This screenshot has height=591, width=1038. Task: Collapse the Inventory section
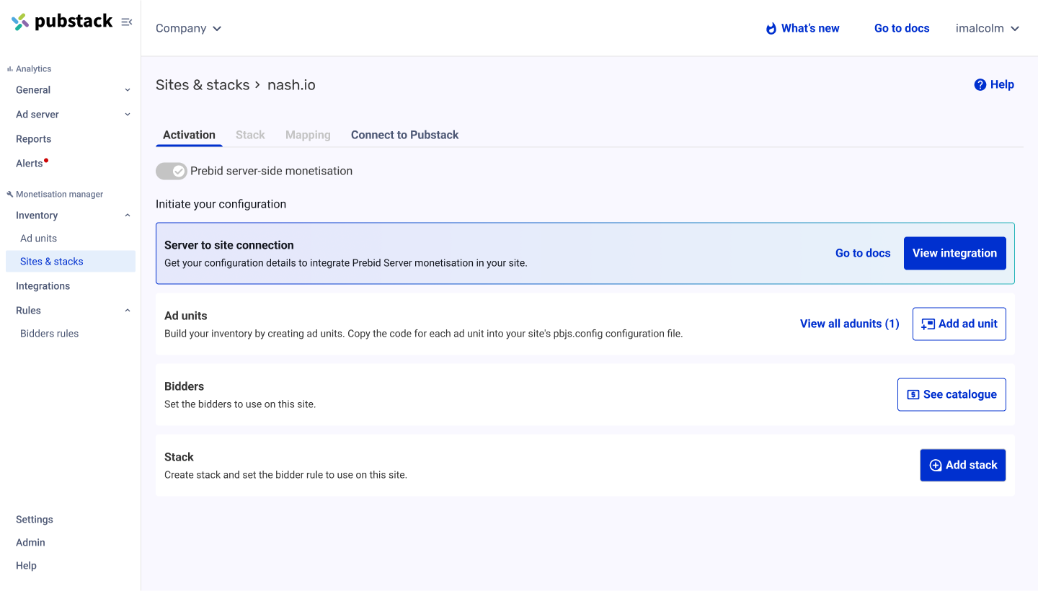click(128, 215)
